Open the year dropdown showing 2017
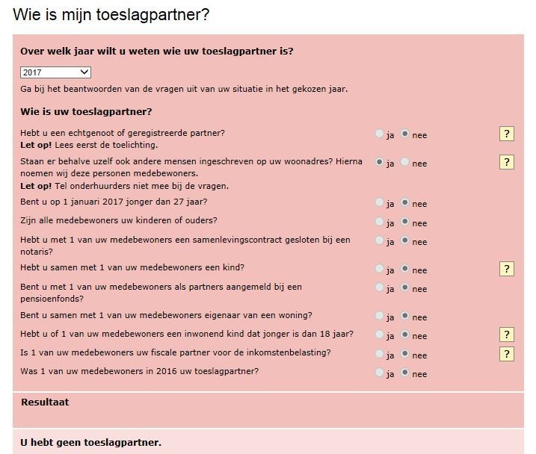 click(x=55, y=72)
